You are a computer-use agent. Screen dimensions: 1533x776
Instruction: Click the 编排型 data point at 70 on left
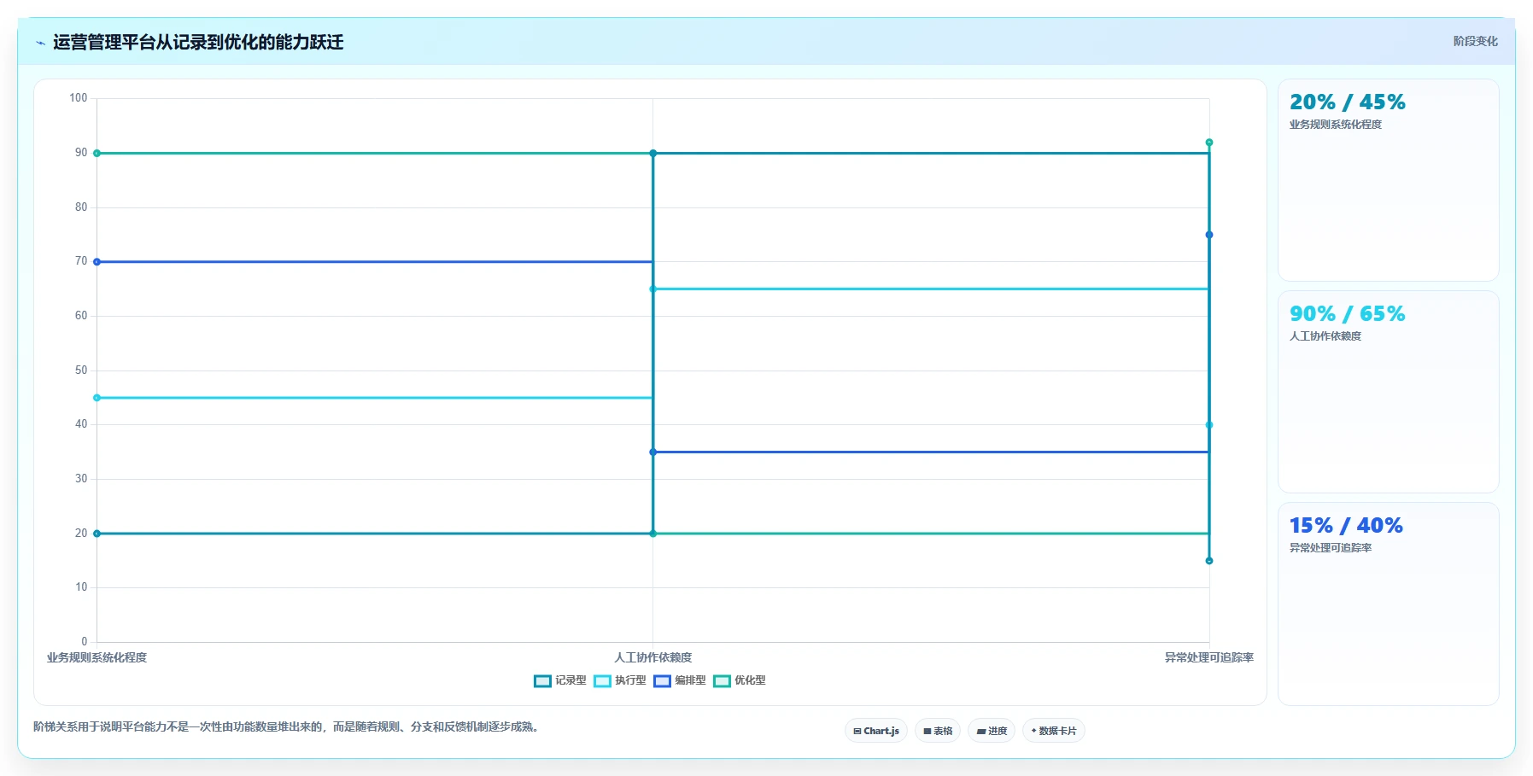coord(97,262)
